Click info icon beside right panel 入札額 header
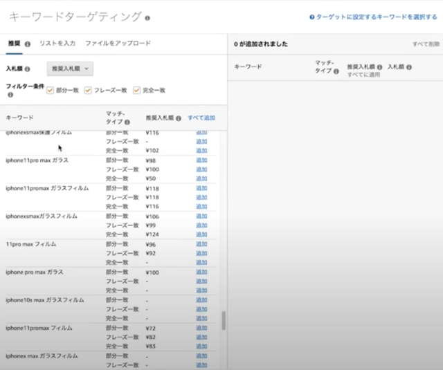Screen dimensions: 443x370 click(x=409, y=67)
